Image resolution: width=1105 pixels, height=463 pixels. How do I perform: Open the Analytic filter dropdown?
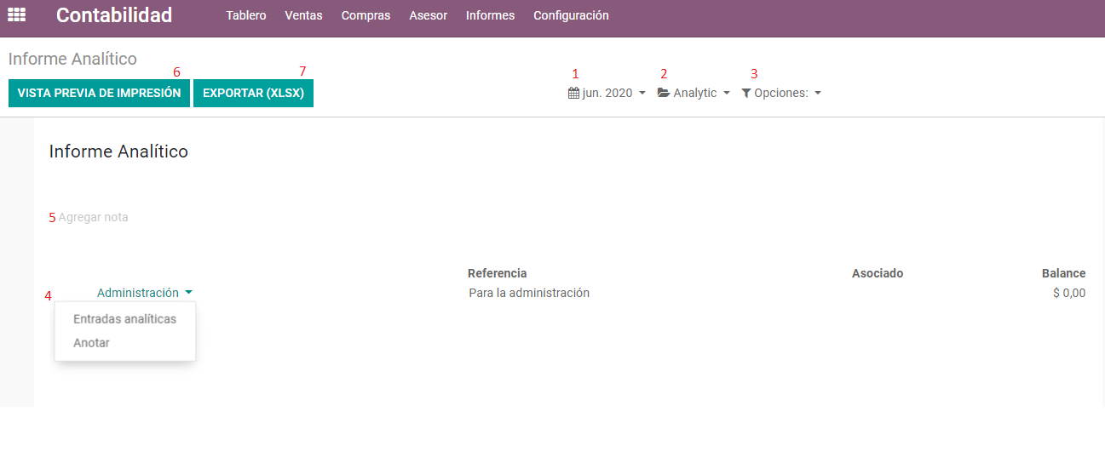694,93
